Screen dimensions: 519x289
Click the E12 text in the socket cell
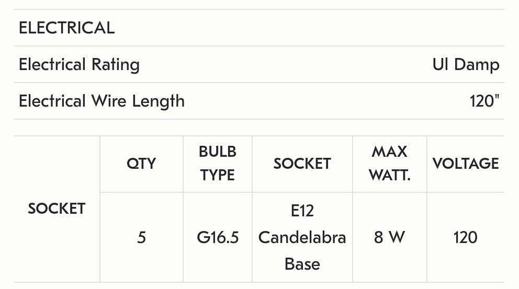(x=302, y=212)
